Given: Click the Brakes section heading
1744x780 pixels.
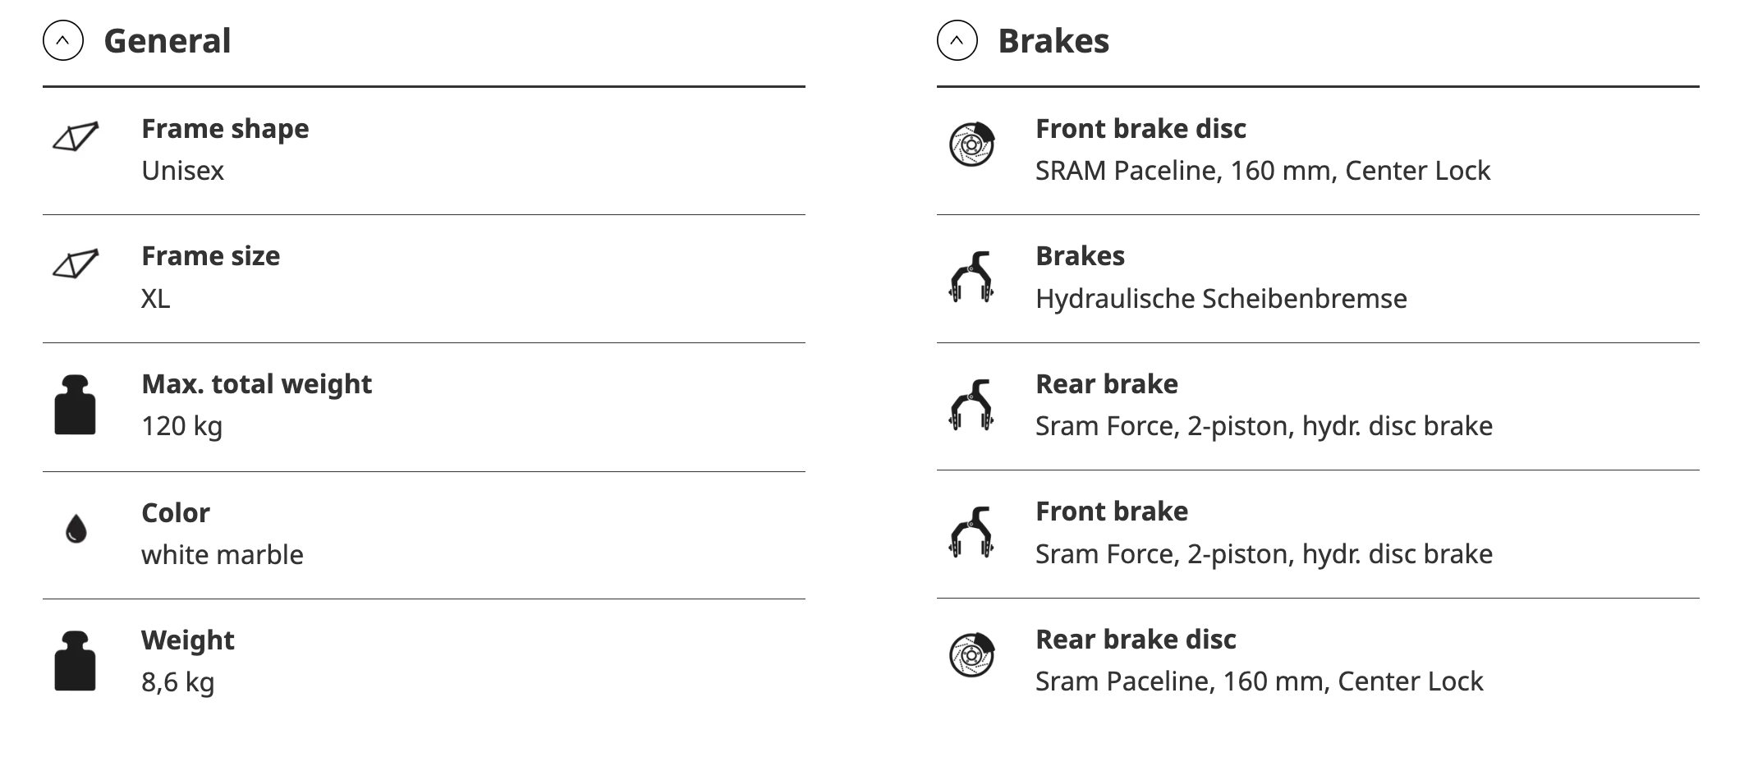Looking at the screenshot, I should click(1053, 41).
